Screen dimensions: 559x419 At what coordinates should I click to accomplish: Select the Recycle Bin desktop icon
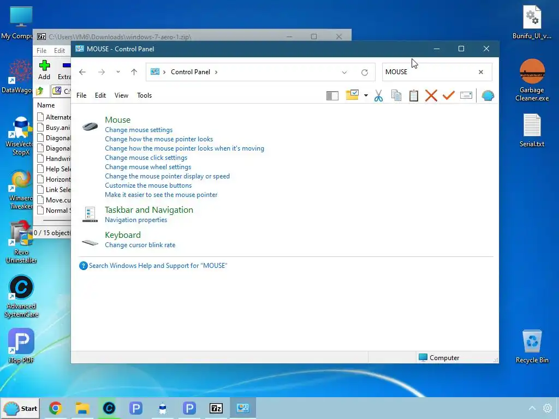point(532,346)
